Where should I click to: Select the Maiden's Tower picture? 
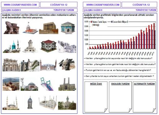point(30,28)
